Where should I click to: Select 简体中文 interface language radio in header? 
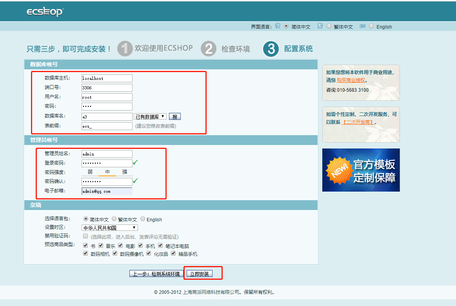coord(286,26)
